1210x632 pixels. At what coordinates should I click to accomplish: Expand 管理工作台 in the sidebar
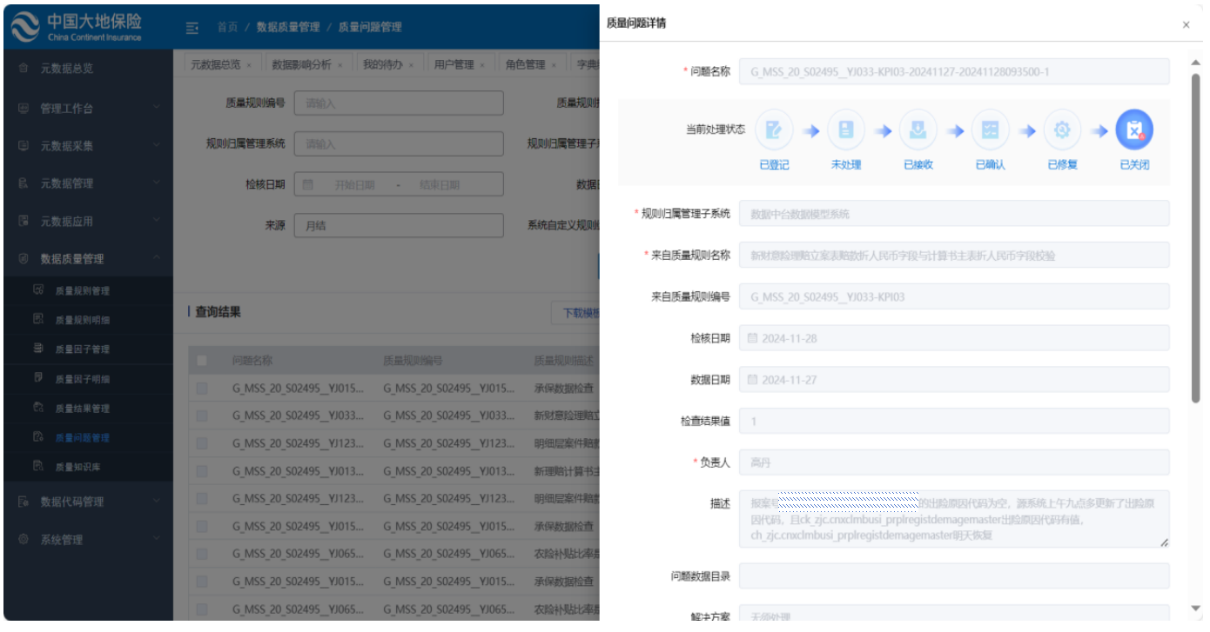(x=88, y=109)
